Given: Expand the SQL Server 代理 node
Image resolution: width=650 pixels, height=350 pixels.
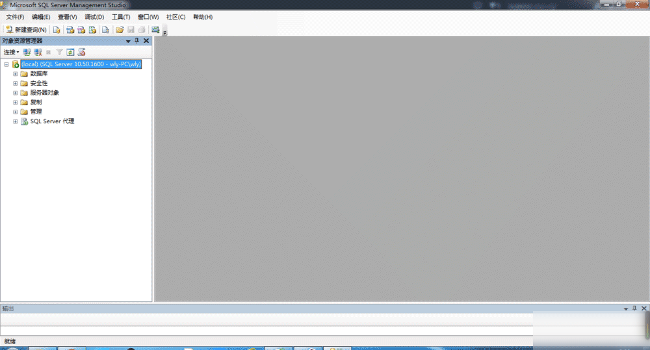Looking at the screenshot, I should click(x=16, y=121).
